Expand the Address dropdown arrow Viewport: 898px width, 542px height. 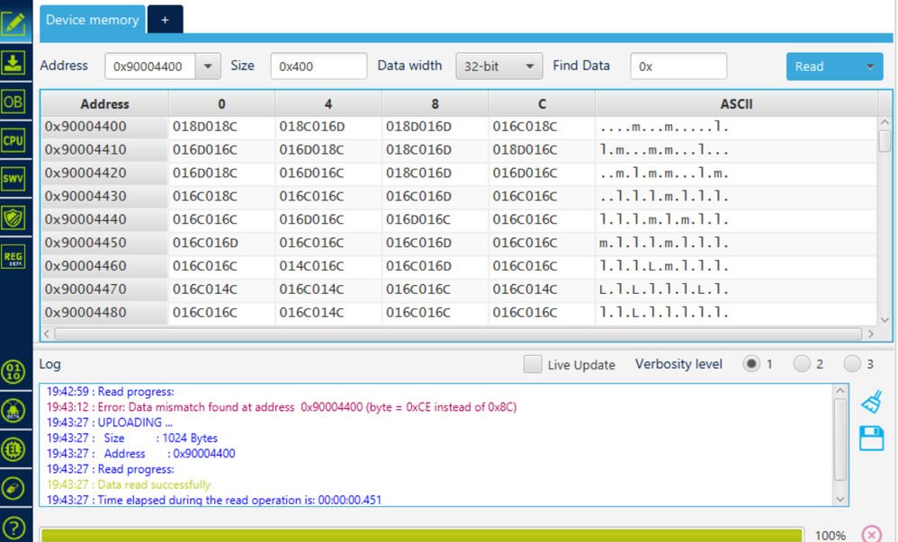(x=208, y=67)
